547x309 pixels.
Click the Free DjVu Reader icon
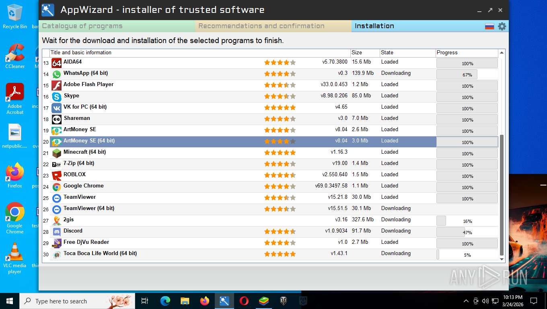click(57, 243)
